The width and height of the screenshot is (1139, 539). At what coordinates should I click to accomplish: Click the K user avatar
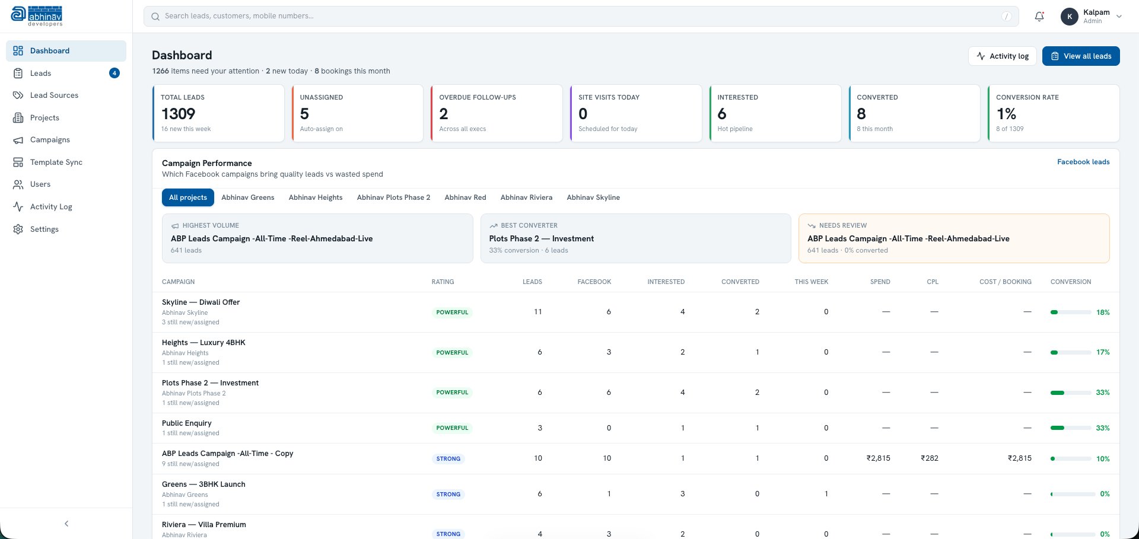coord(1070,17)
